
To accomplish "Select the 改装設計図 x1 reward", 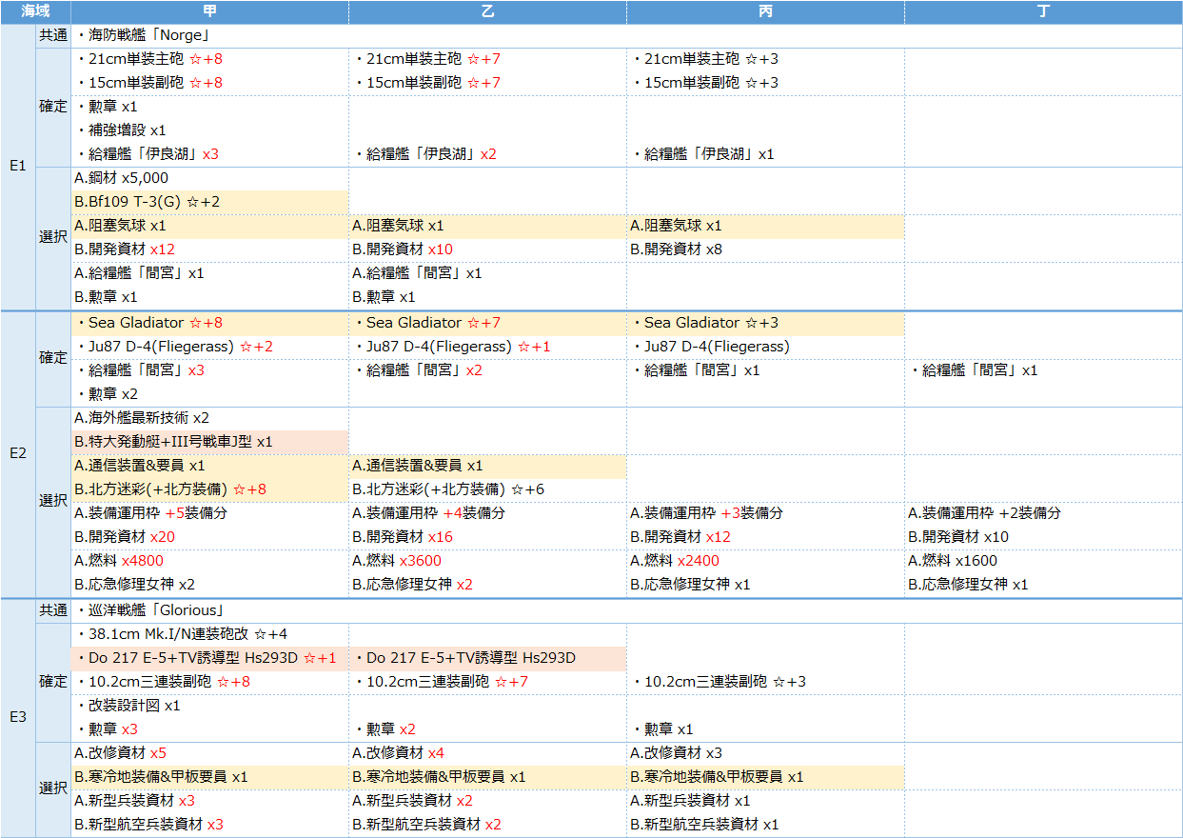I will tap(128, 706).
